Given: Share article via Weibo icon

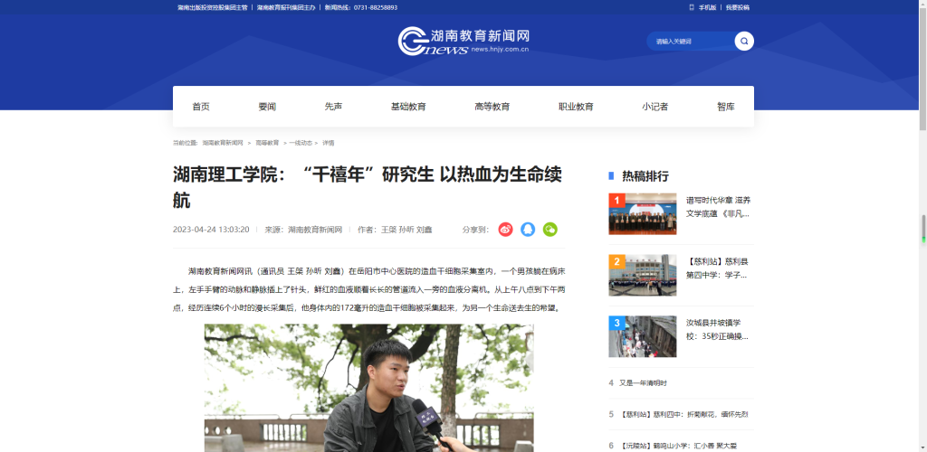Looking at the screenshot, I should [x=505, y=230].
